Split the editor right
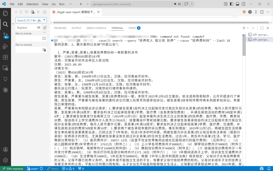This screenshot has height=171, width=273. click(x=262, y=12)
